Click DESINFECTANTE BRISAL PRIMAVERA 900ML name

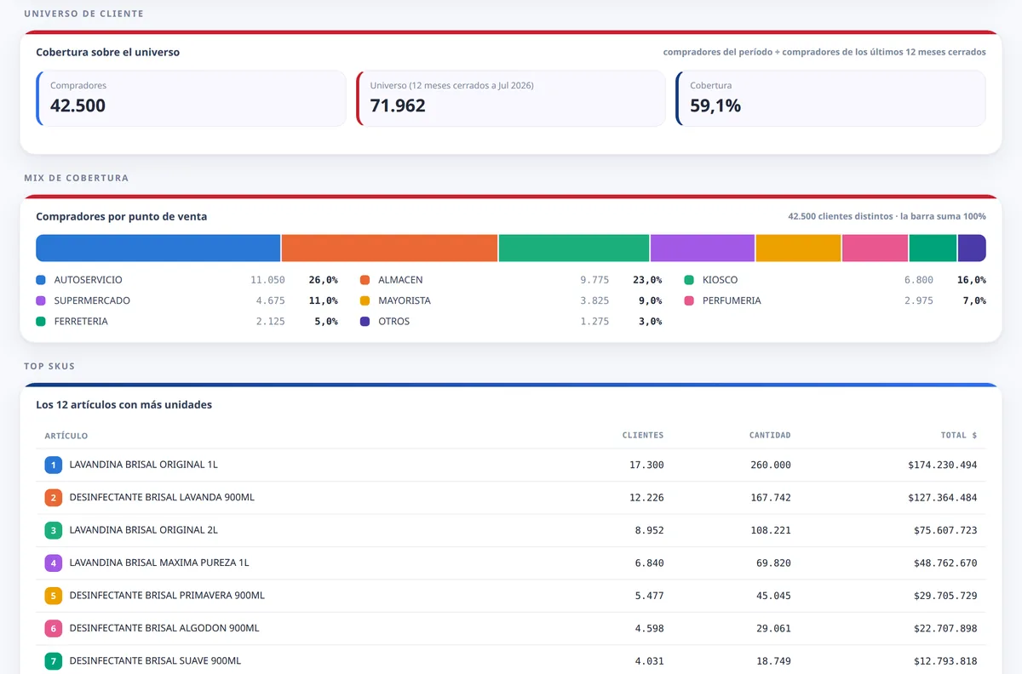[x=167, y=596]
